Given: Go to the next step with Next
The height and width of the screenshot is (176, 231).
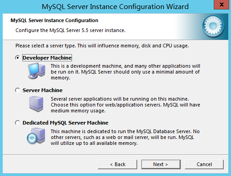Looking at the screenshot, I should [161, 164].
